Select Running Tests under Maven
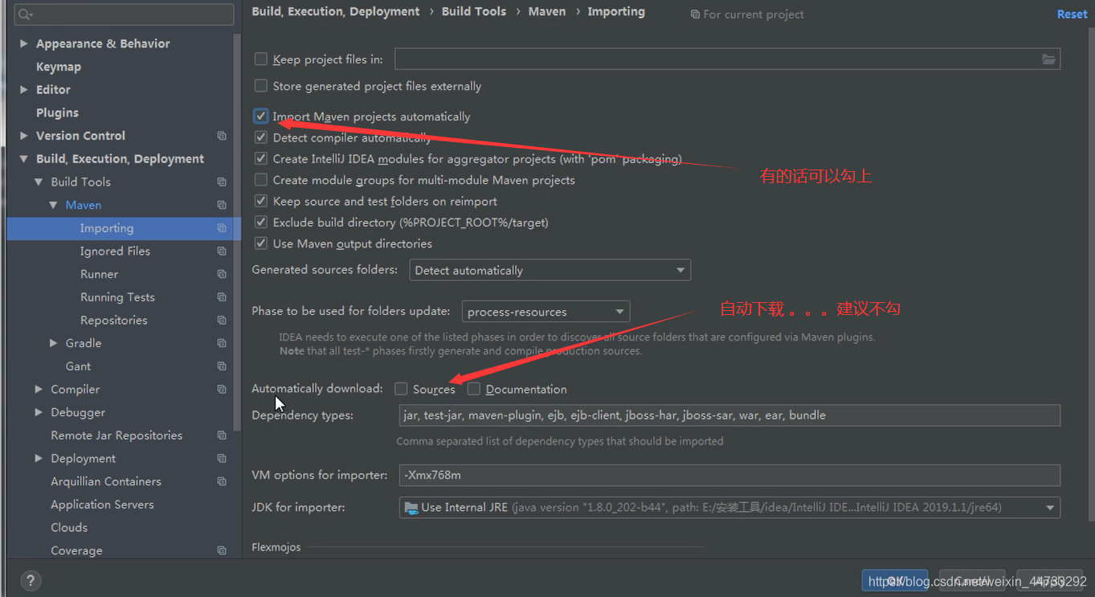The image size is (1095, 597). click(117, 297)
